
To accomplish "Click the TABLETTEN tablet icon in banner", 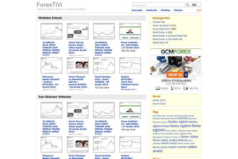I will click(x=186, y=88).
